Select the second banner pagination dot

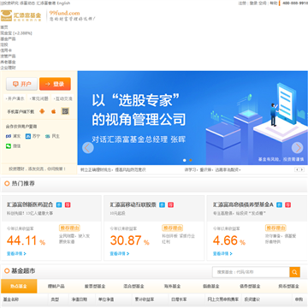(191, 160)
